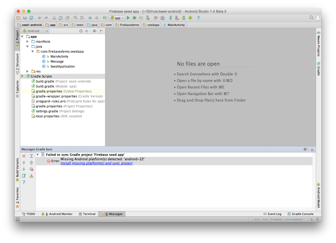Open the Terminal tool tab
This screenshot has height=243, width=336.
coord(87,214)
